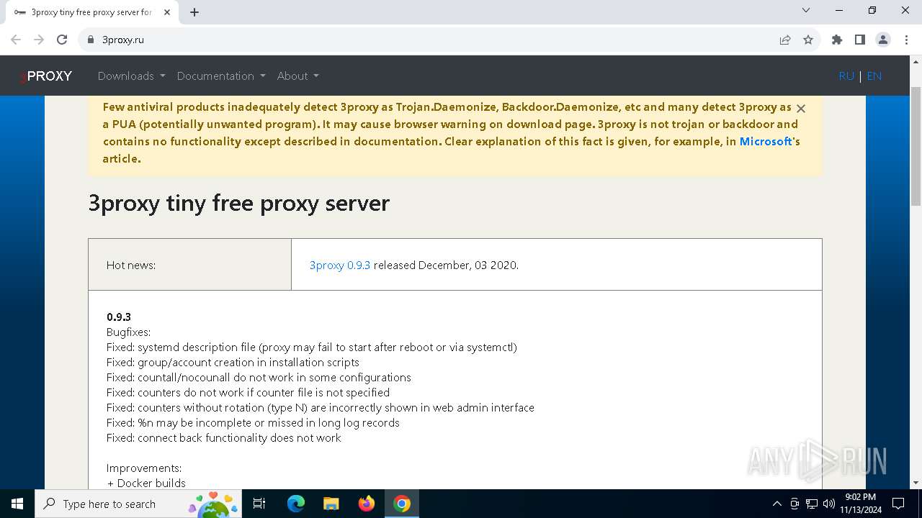Open the network tray icon
This screenshot has height=518, width=922.
coord(812,504)
